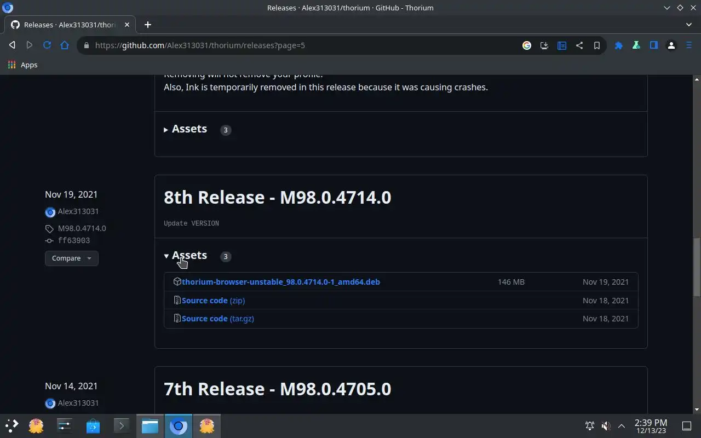Open the Extensions puzzle icon

(x=619, y=45)
